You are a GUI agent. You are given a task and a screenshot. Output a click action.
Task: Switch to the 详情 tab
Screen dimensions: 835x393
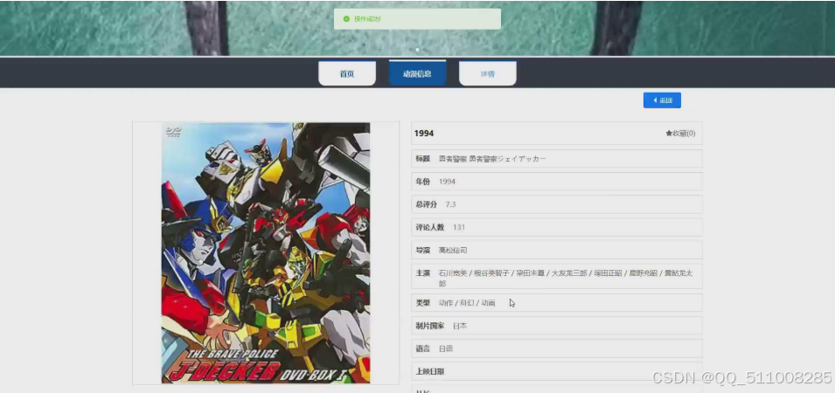coord(487,73)
